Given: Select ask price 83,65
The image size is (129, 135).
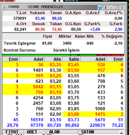Looking at the screenshot, I should [x=74, y=87].
